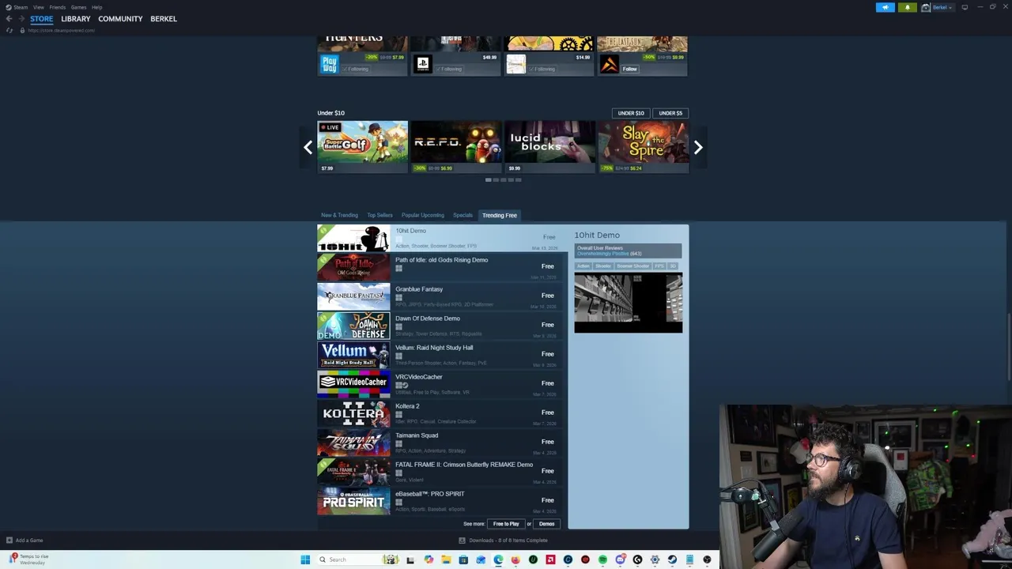The width and height of the screenshot is (1012, 569).
Task: Click the UNDER $5 button
Action: coord(670,113)
